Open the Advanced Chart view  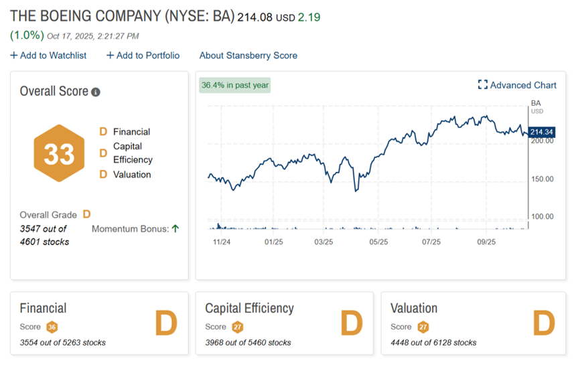[522, 85]
